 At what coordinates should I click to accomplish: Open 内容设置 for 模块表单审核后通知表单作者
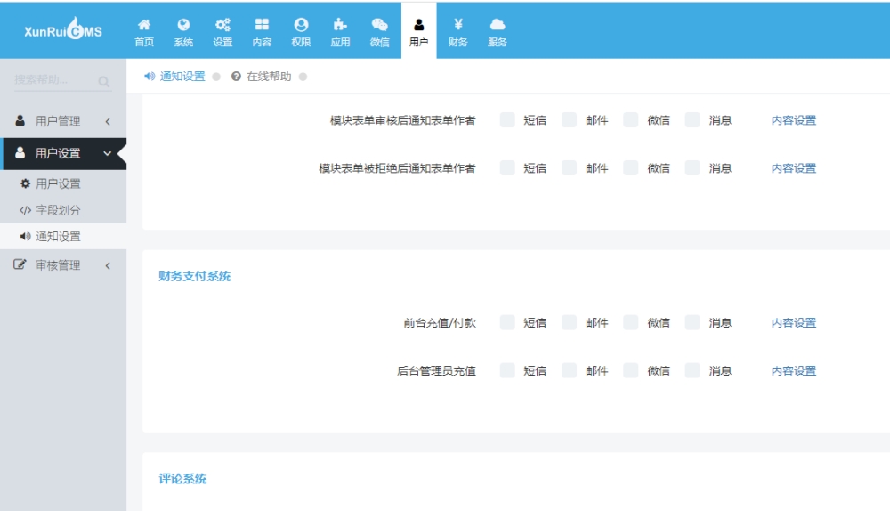point(794,120)
